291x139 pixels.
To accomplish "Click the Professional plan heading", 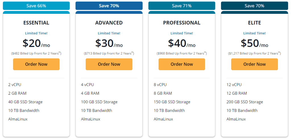I will pos(182,23).
